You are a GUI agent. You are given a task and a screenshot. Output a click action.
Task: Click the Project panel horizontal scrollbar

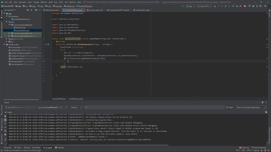point(21,100)
